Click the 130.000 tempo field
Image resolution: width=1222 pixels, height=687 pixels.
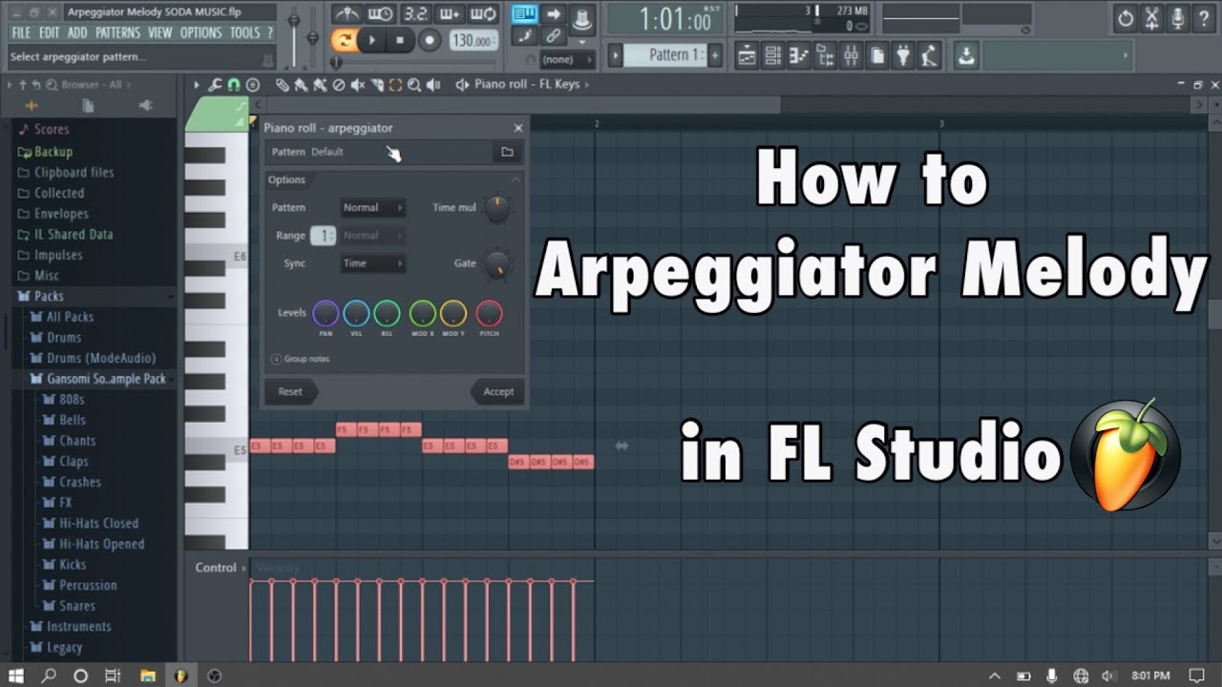pyautogui.click(x=474, y=40)
